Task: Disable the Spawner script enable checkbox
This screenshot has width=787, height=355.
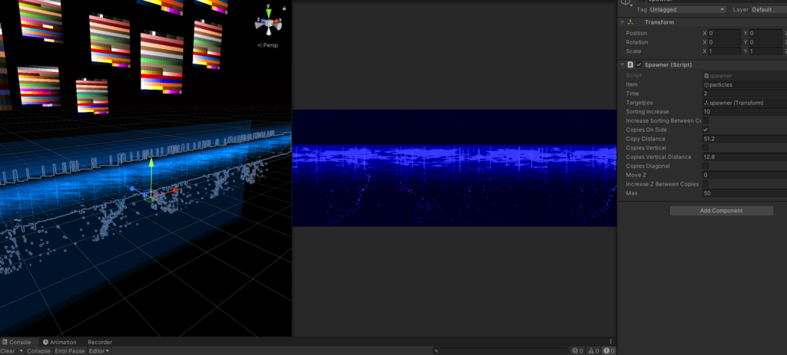Action: pyautogui.click(x=639, y=64)
